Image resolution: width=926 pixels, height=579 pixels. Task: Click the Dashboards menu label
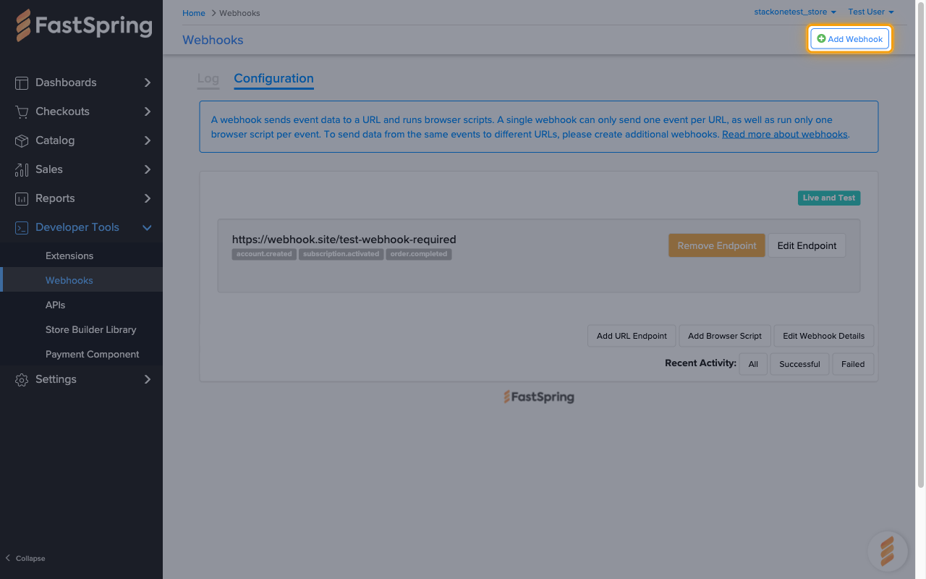click(66, 83)
